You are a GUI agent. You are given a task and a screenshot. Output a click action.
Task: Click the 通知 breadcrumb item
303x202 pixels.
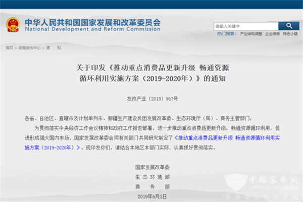tap(54, 48)
